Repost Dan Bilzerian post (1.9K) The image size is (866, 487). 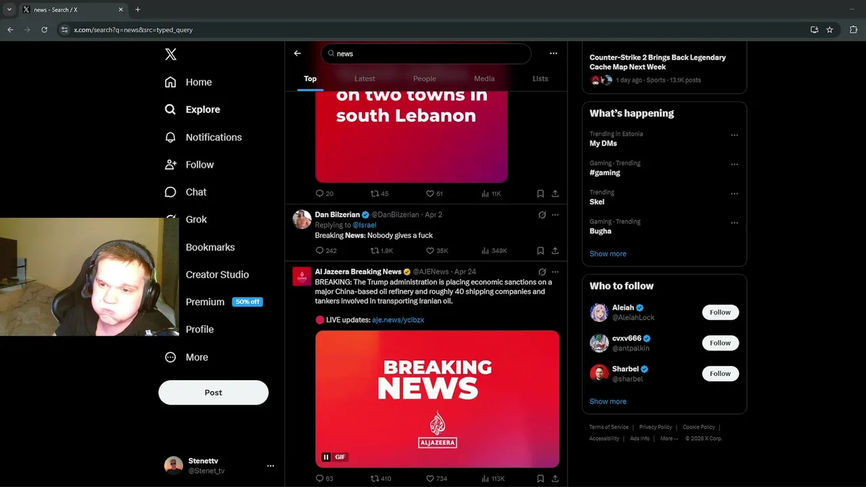coord(382,250)
